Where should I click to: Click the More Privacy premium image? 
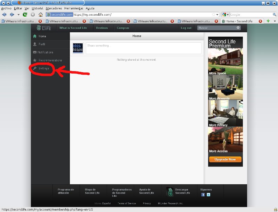coord(225,113)
